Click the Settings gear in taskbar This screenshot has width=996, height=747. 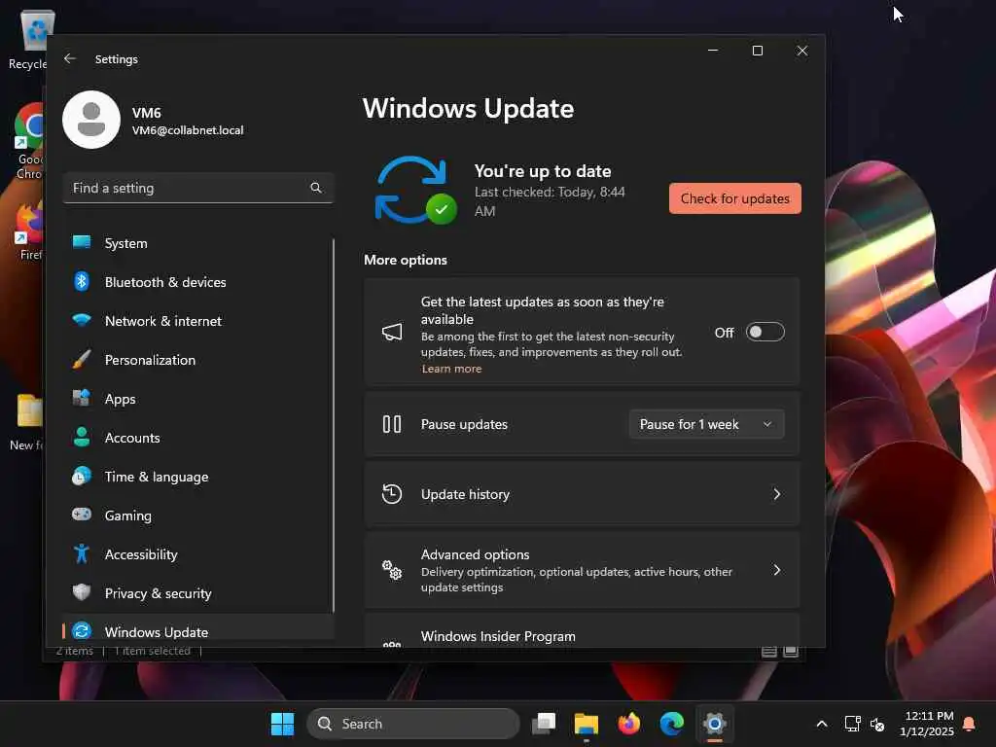[714, 724]
